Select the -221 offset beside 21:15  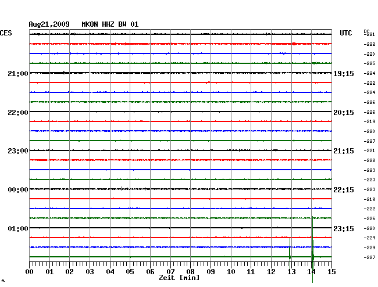369,150
